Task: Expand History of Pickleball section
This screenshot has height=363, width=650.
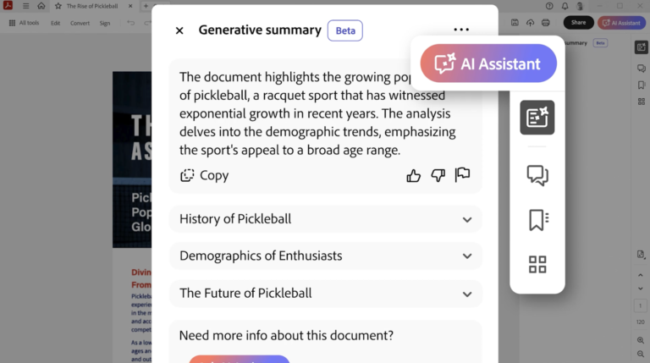Action: 325,219
